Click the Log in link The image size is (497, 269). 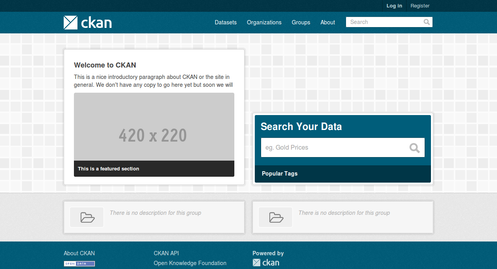click(394, 6)
